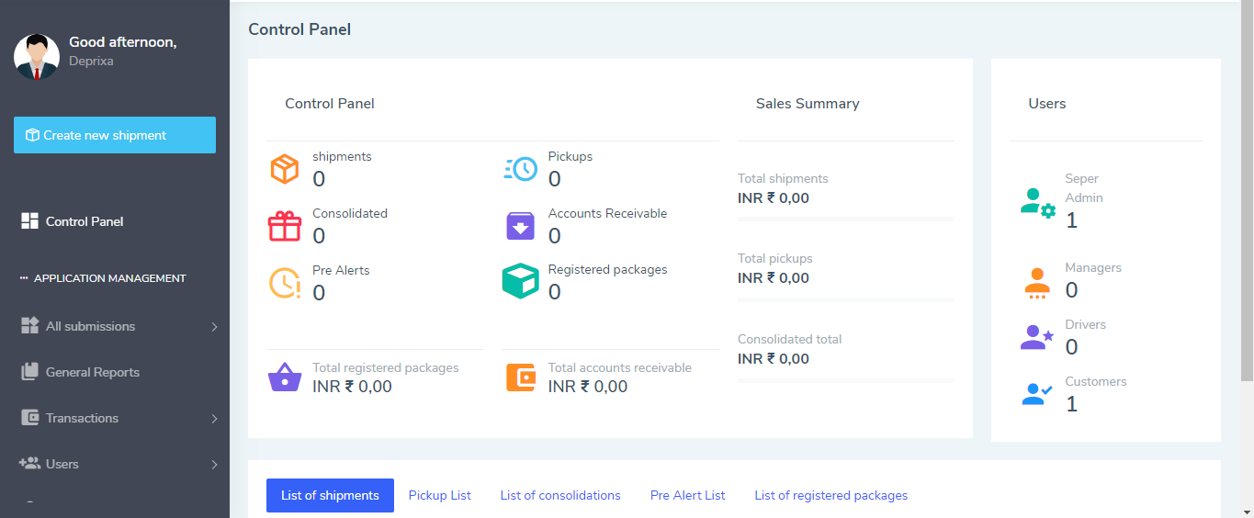
Task: Open General Reports from sidebar
Action: tap(92, 372)
